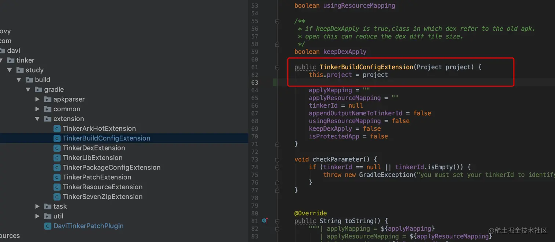555x242 pixels.
Task: Click the extension folder icon
Action: coord(48,119)
